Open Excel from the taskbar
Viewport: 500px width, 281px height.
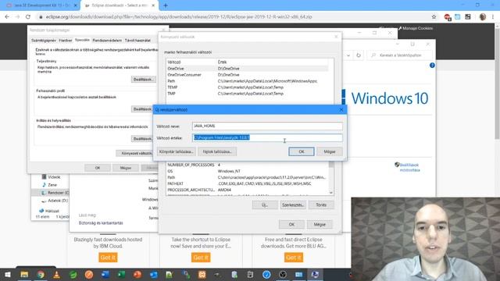click(x=121, y=274)
